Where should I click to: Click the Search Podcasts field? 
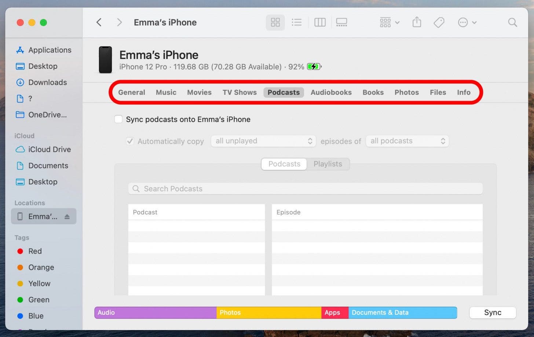305,189
